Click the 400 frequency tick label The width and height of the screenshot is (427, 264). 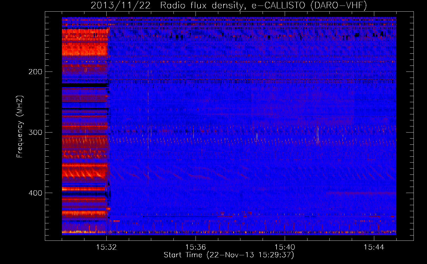[x=35, y=193]
